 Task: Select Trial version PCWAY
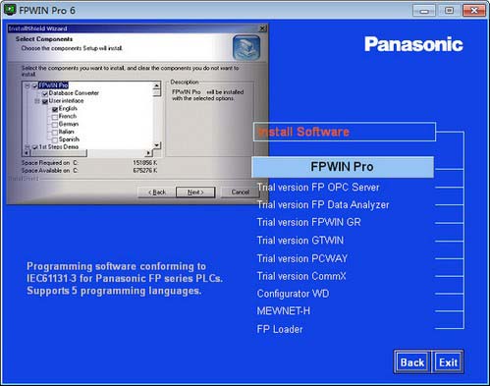pyautogui.click(x=302, y=258)
